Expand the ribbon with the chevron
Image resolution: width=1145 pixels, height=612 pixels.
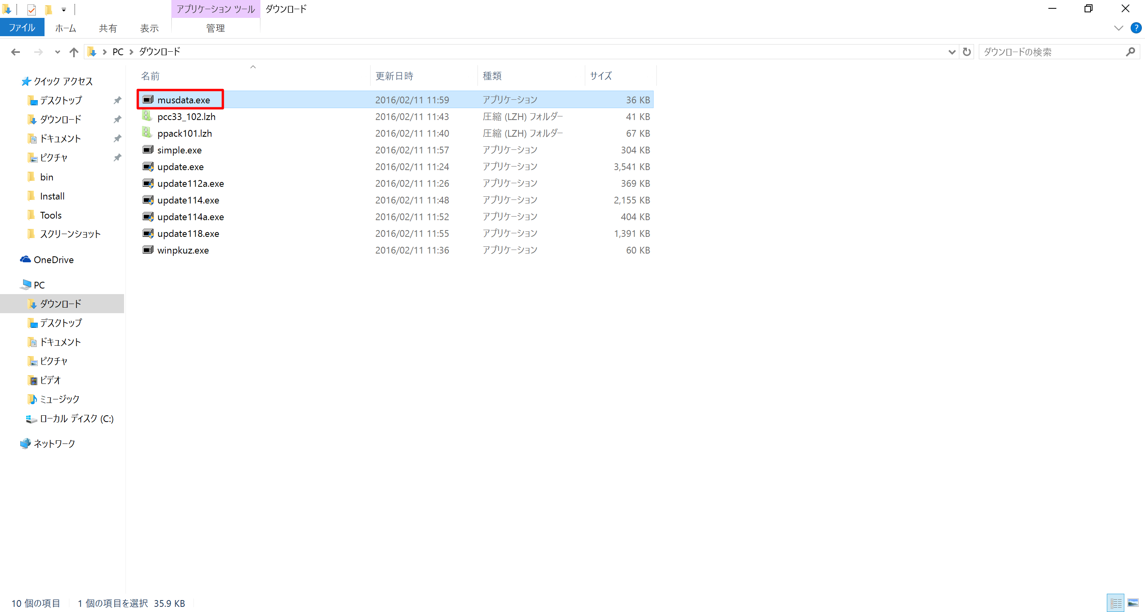pos(1118,28)
